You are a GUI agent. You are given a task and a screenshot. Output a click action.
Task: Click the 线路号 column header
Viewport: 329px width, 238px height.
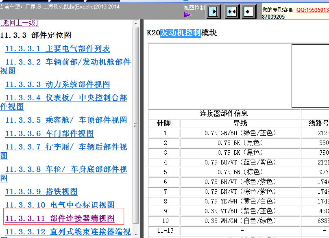pos(315,123)
